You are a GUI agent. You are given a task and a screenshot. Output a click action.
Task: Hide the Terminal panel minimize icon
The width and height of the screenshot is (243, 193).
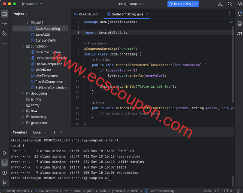[229, 132]
